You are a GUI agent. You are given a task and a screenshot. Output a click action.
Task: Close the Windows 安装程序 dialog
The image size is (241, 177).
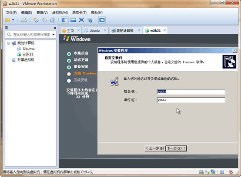[x=235, y=51]
